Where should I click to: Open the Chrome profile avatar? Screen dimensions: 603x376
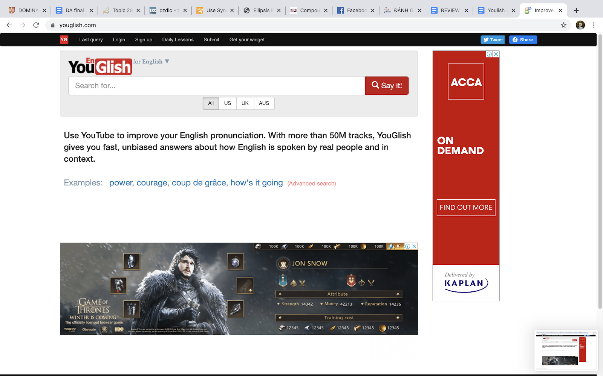click(580, 25)
